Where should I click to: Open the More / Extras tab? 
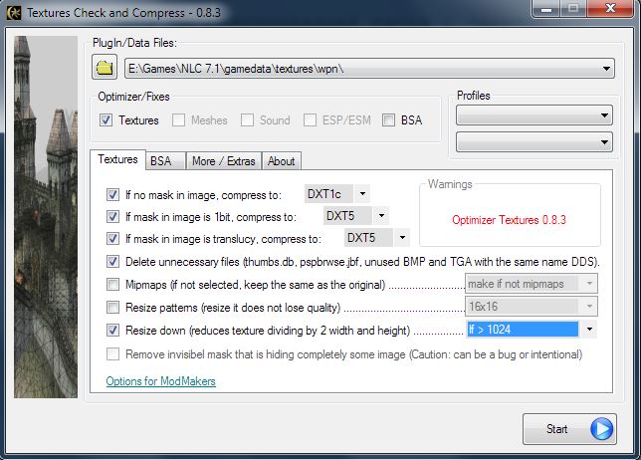(x=223, y=160)
